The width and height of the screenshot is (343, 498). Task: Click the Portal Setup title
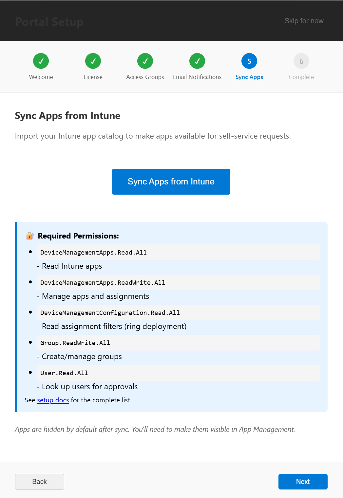click(x=49, y=22)
